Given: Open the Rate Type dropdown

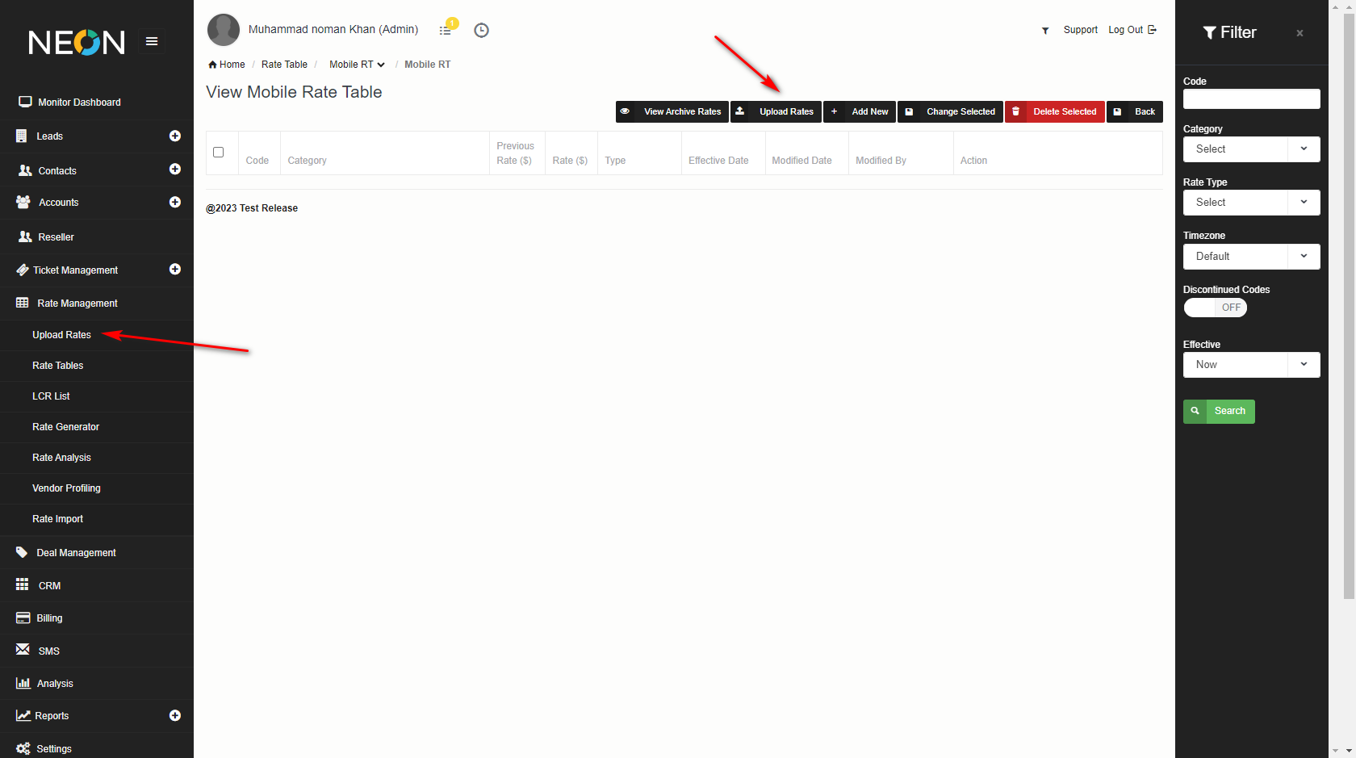Looking at the screenshot, I should [x=1251, y=203].
